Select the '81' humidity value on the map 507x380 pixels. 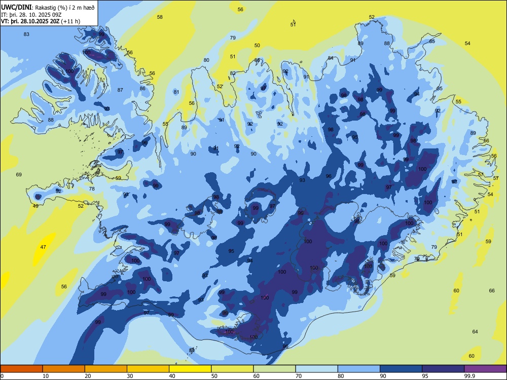click(x=176, y=92)
